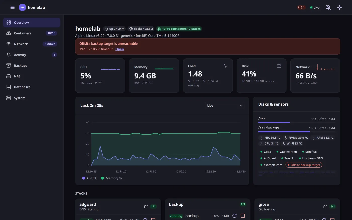Screen dimensions: 352x220
Task: Click the muted notifications bell icon
Action: 328,7
